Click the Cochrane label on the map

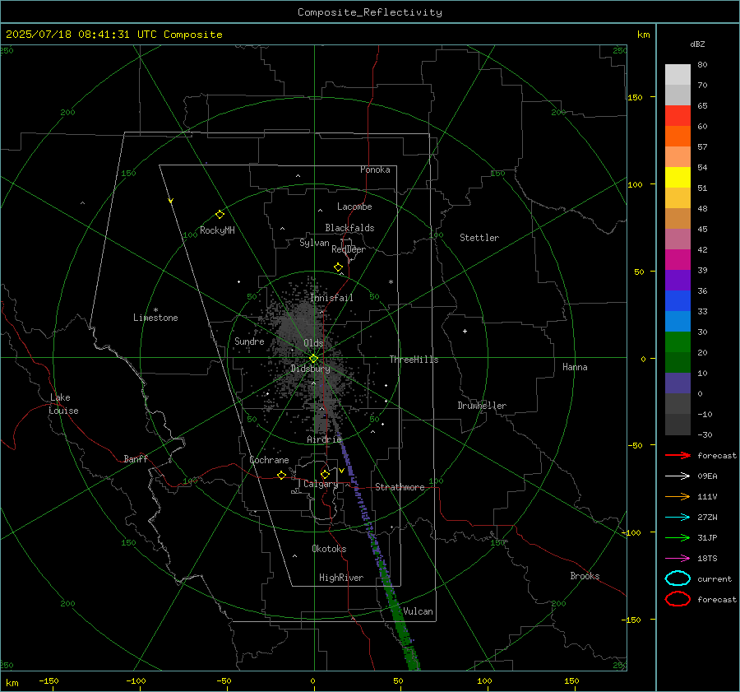[269, 460]
